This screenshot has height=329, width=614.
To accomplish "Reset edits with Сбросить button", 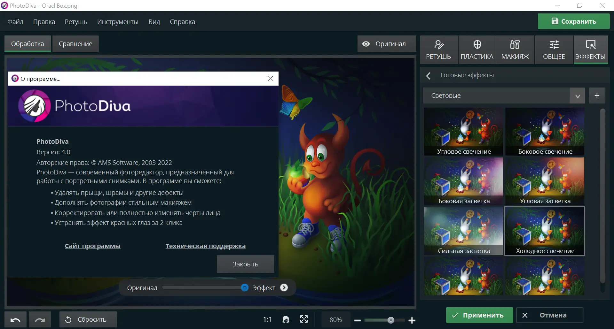I will point(88,319).
